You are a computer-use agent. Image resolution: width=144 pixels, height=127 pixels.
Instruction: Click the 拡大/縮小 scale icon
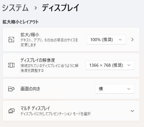point(11,40)
